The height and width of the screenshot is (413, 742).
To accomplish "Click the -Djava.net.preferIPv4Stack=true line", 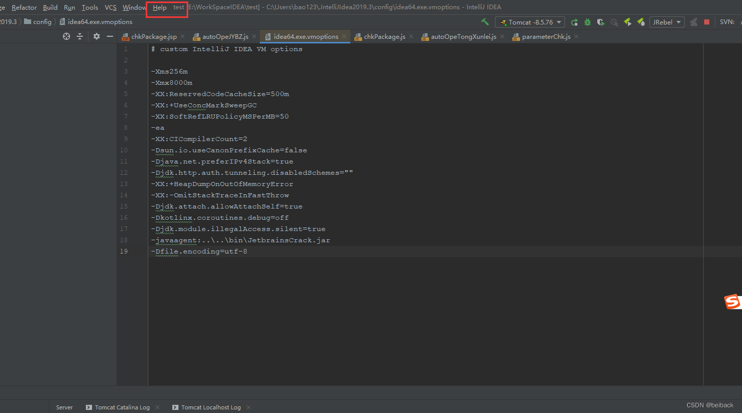I will point(222,162).
